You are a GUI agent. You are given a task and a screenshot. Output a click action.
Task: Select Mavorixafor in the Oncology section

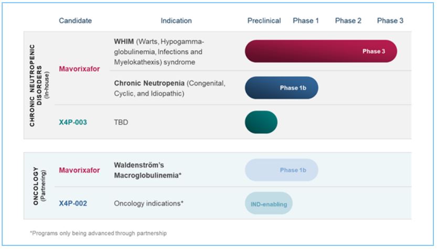click(79, 170)
